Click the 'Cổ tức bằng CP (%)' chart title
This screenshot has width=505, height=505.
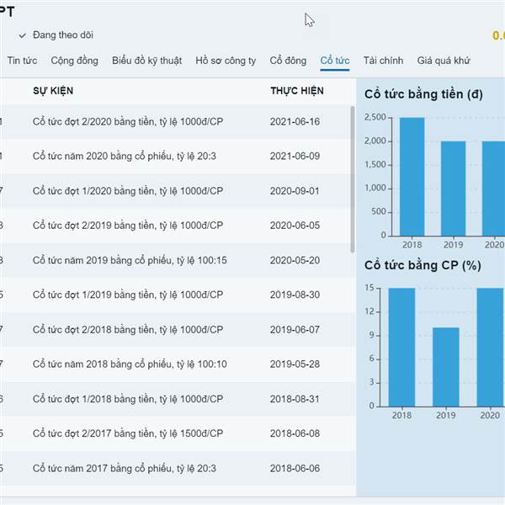423,265
